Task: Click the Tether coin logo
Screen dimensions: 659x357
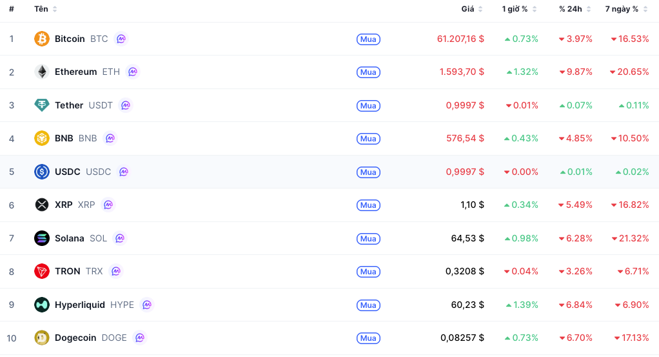Action: pyautogui.click(x=42, y=105)
